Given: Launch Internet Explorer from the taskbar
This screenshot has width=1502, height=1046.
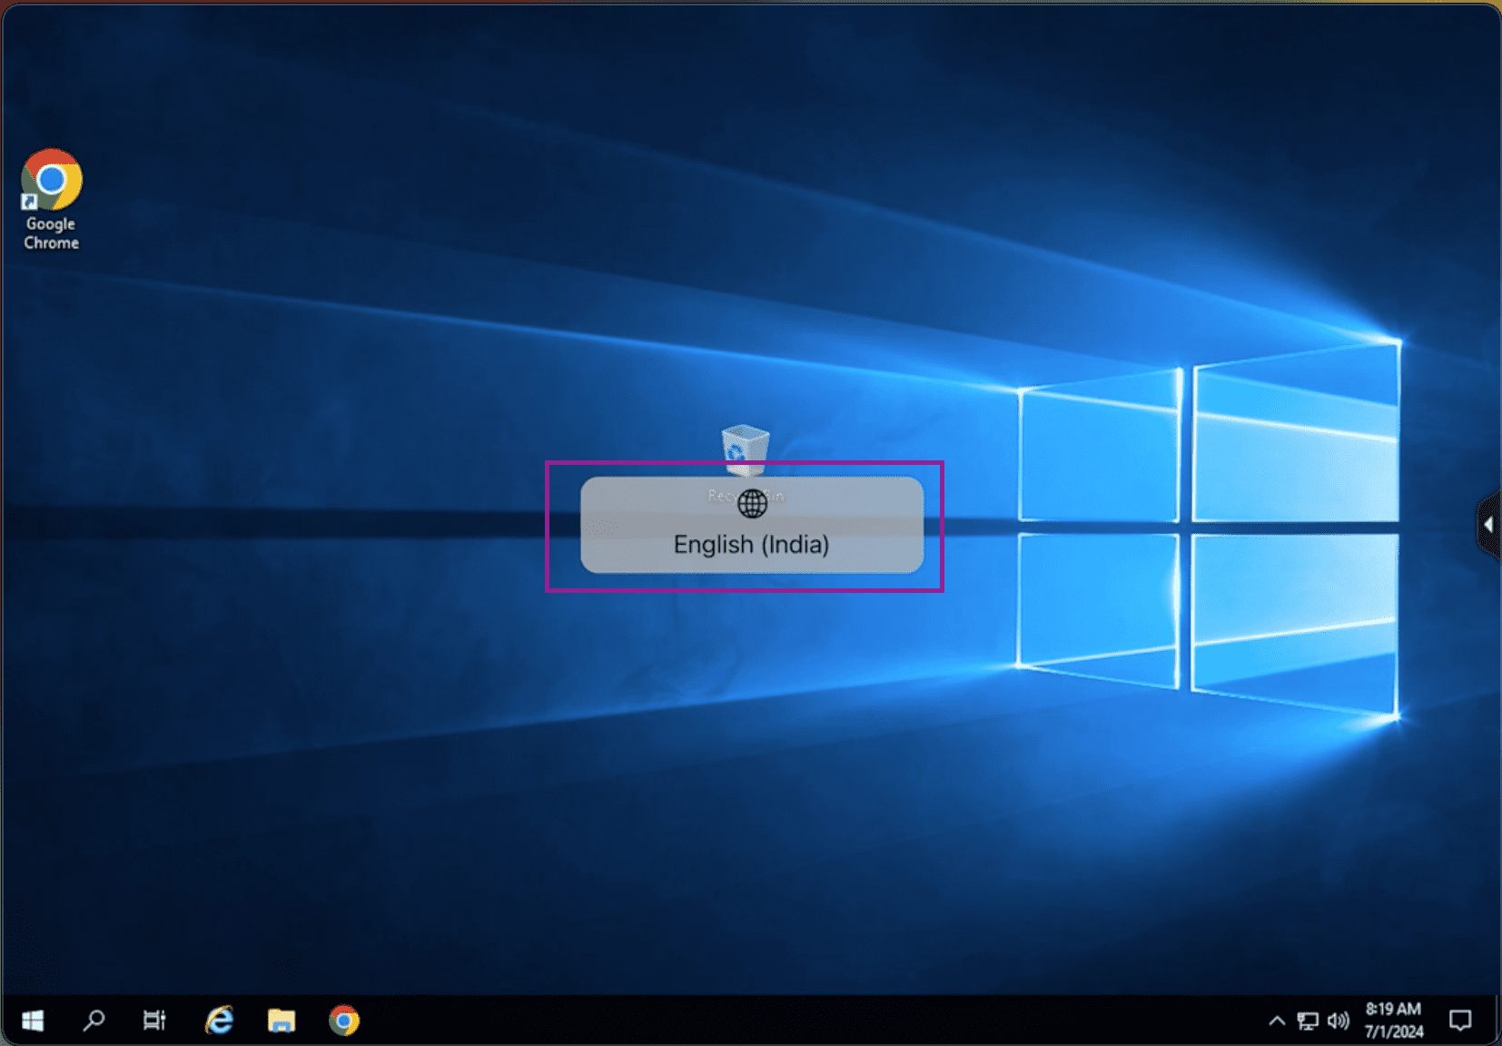Looking at the screenshot, I should [x=219, y=1021].
